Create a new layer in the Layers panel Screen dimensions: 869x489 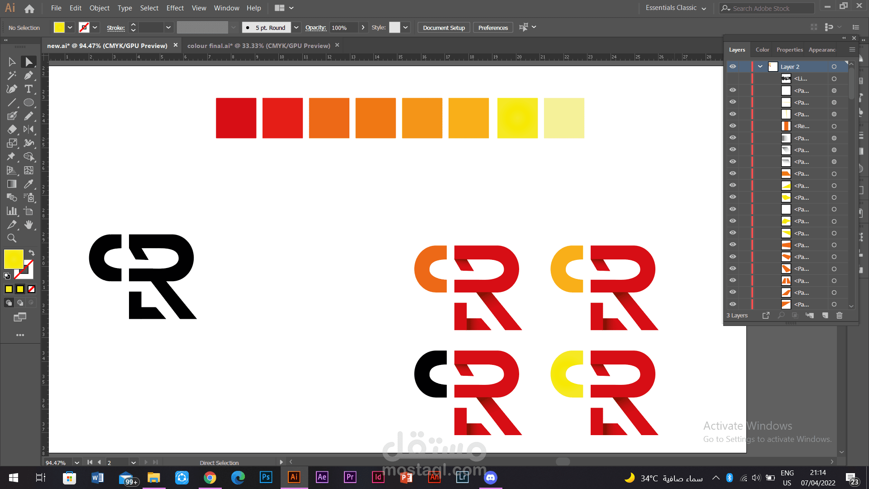click(825, 316)
